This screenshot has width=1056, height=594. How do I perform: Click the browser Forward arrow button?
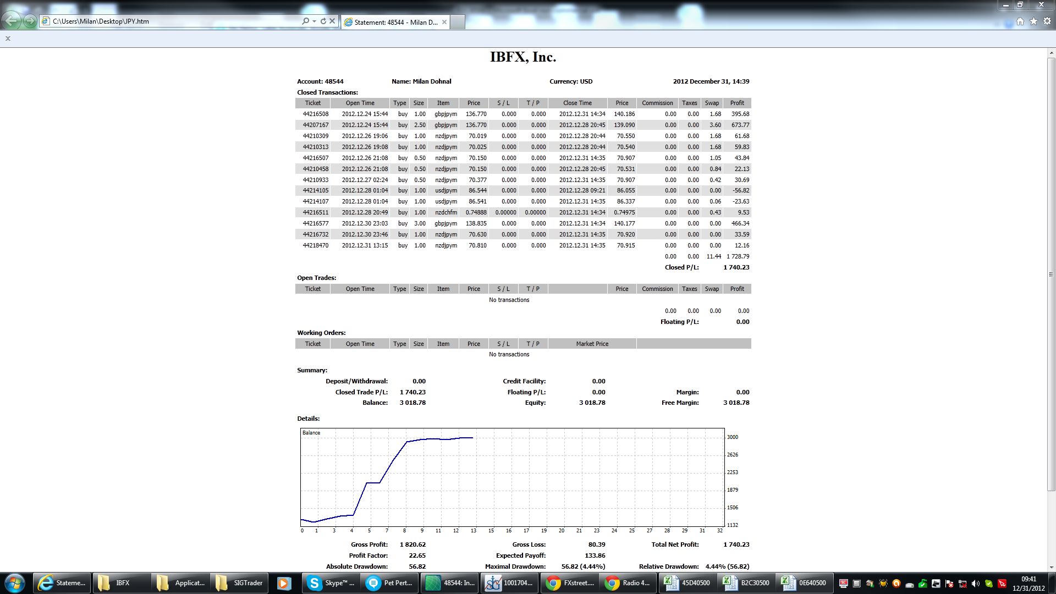point(30,21)
